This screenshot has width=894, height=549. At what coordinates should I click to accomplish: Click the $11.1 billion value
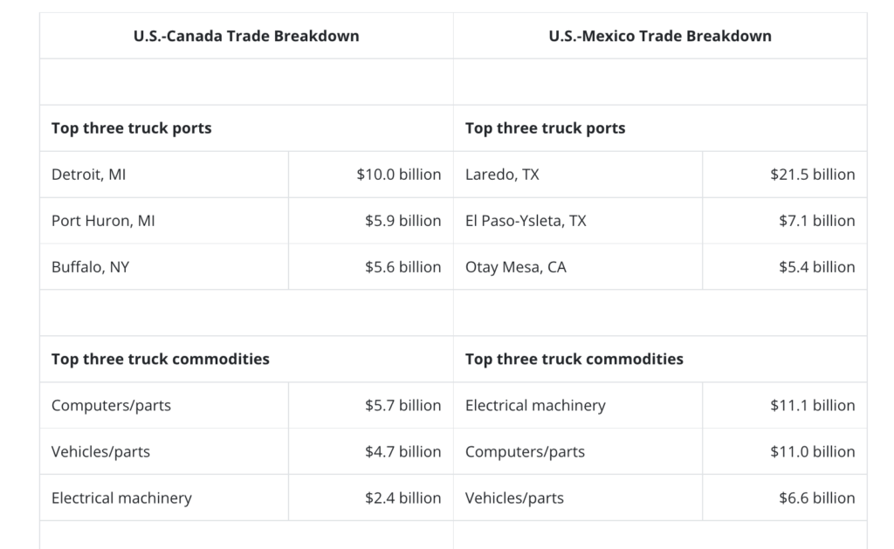pos(812,405)
